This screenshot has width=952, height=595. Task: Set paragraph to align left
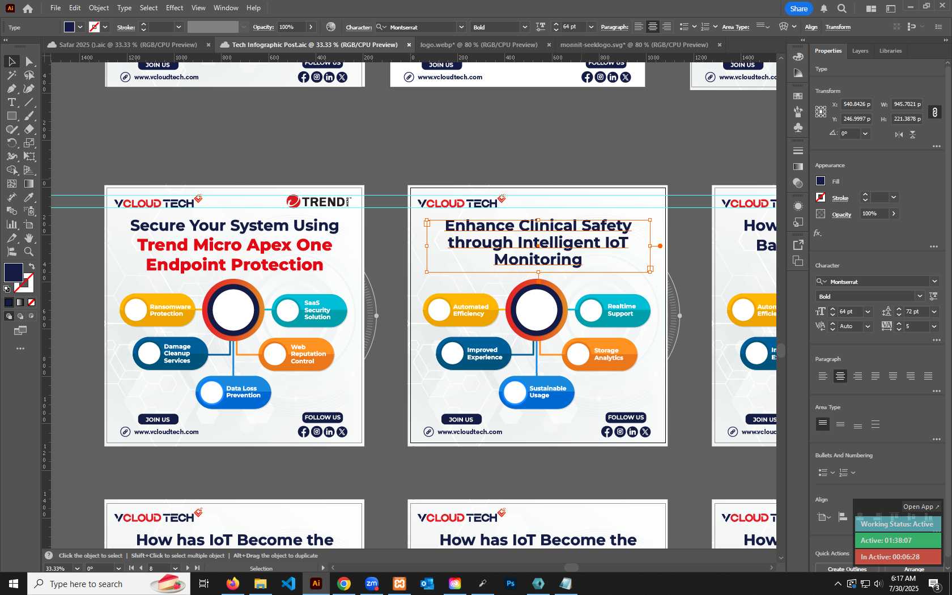click(823, 376)
